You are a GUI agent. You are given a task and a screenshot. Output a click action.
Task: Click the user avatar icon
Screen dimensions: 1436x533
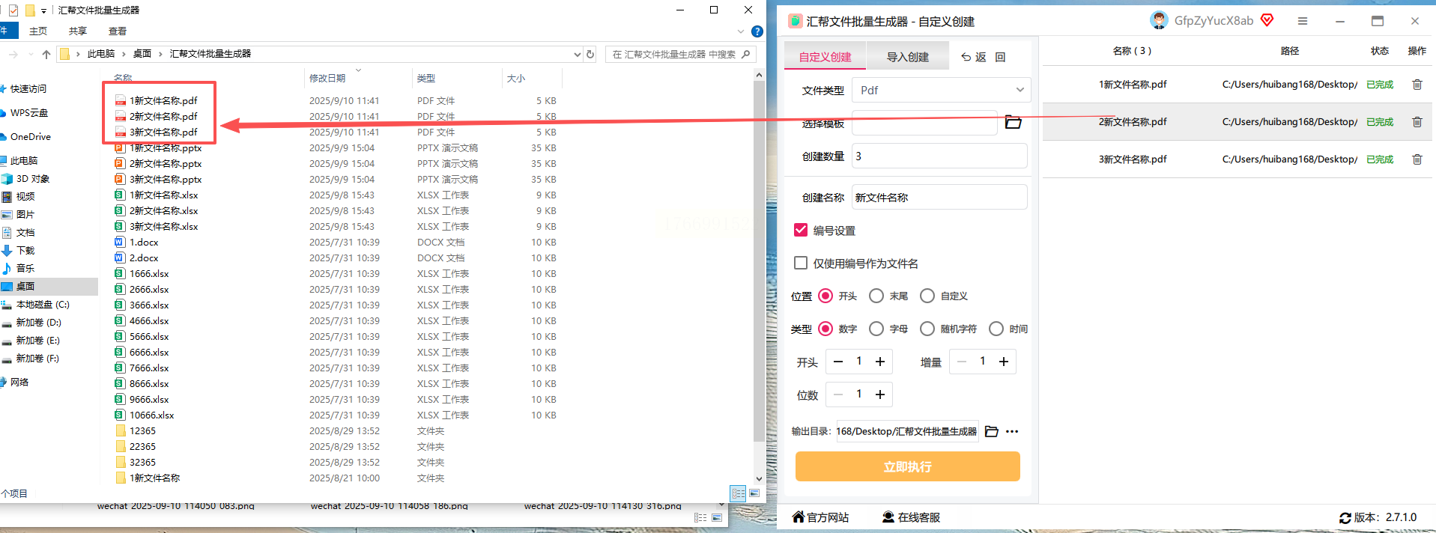[1159, 20]
